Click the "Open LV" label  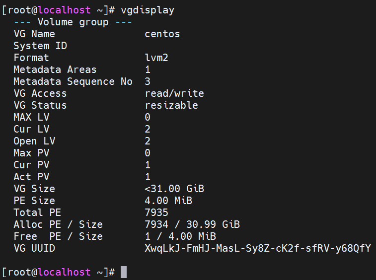click(34, 141)
